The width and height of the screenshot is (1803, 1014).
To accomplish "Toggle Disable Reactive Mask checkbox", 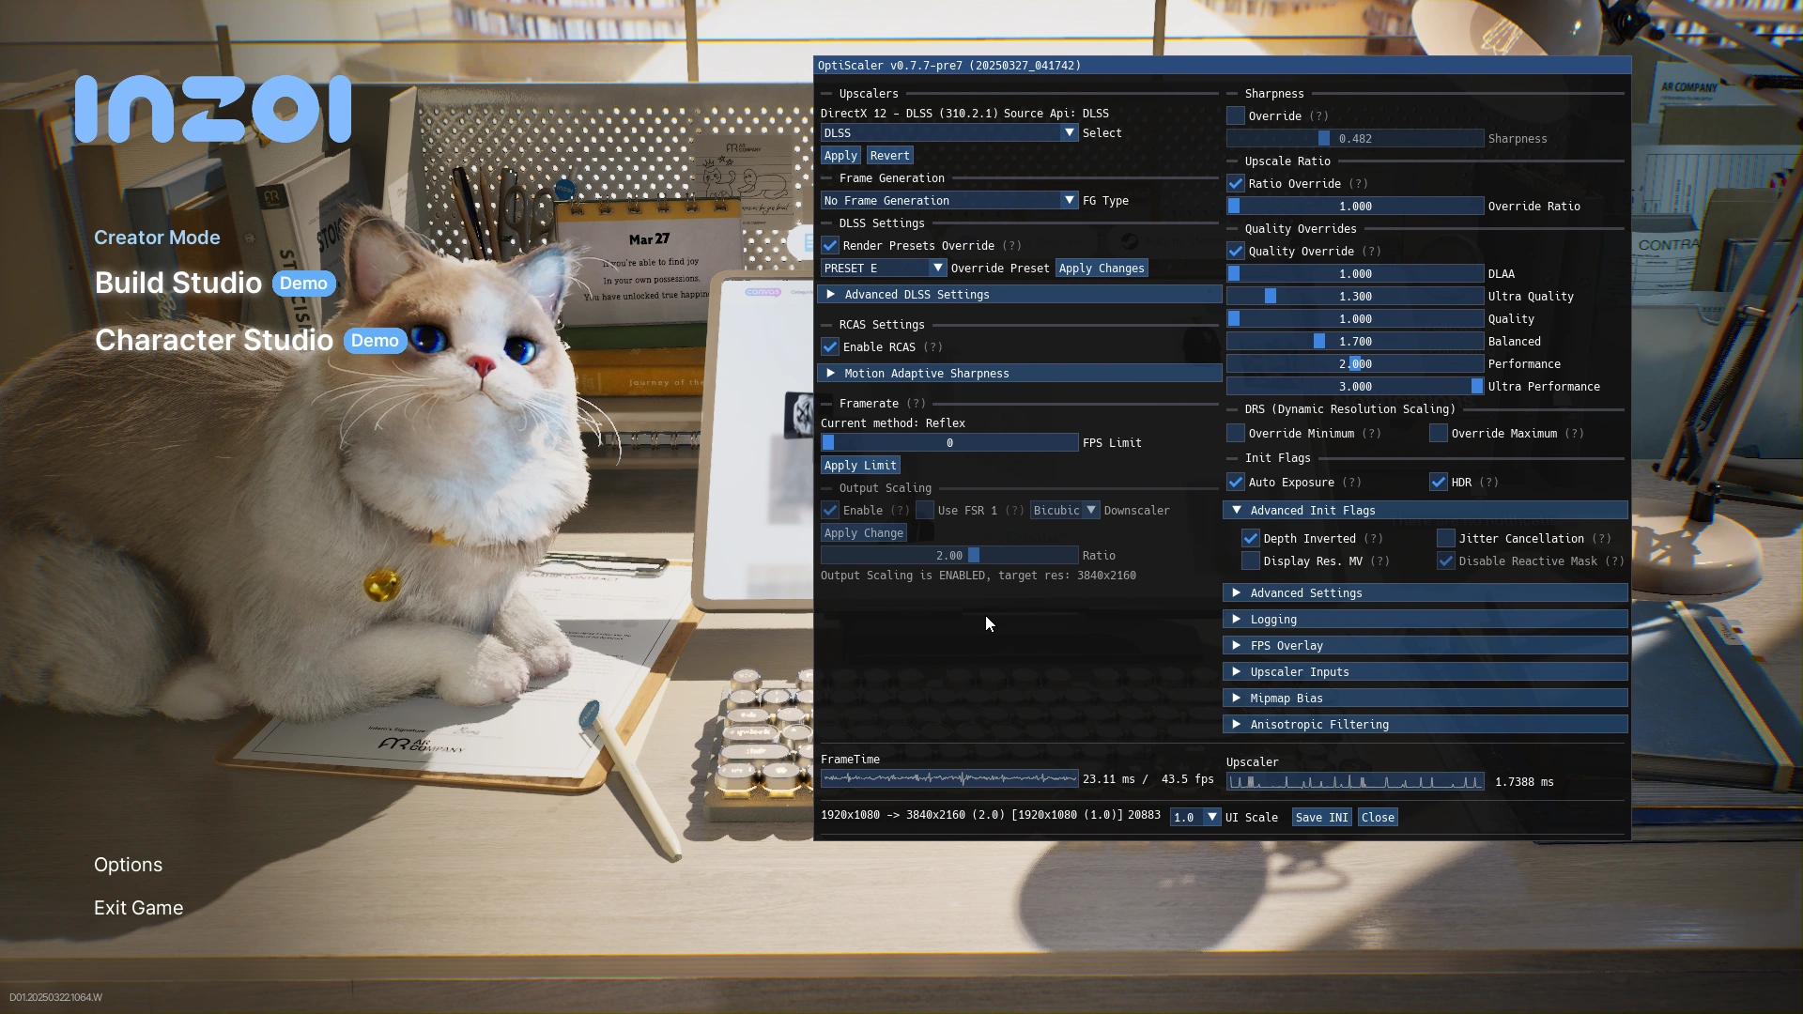I will click(x=1446, y=561).
